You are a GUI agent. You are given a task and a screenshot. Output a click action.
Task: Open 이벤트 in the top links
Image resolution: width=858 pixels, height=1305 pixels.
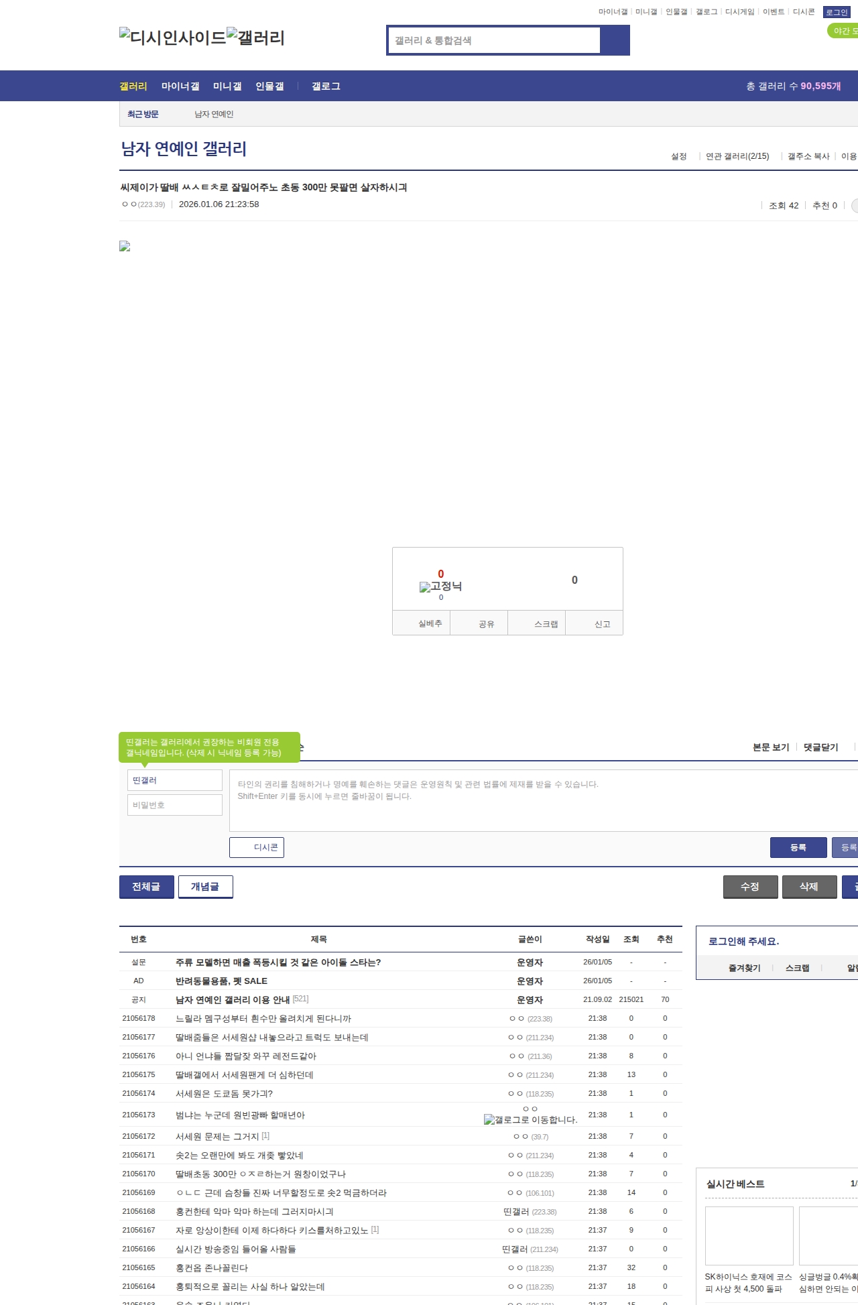pyautogui.click(x=774, y=12)
